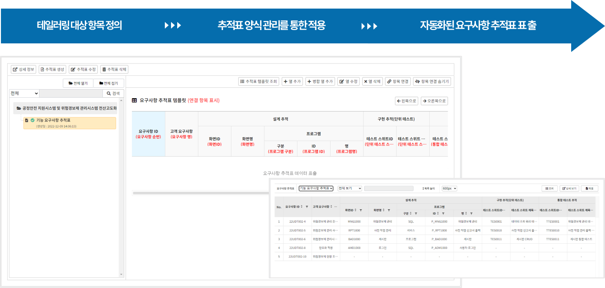Open 상세 정보 detail info button
Image resolution: width=605 pixels, height=288 pixels.
click(x=24, y=70)
